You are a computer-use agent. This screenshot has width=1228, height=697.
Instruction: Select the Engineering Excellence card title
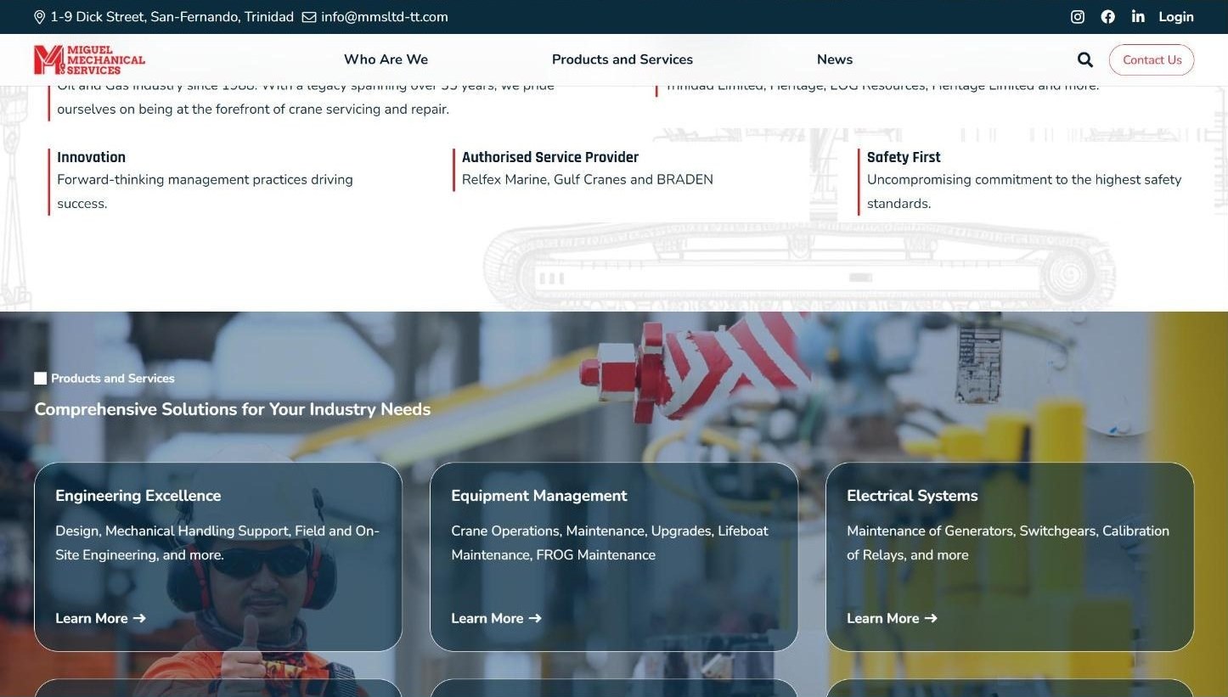point(138,496)
